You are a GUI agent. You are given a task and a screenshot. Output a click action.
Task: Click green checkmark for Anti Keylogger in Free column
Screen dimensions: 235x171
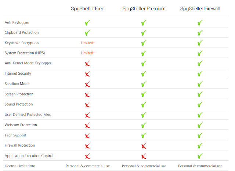pyautogui.click(x=87, y=23)
